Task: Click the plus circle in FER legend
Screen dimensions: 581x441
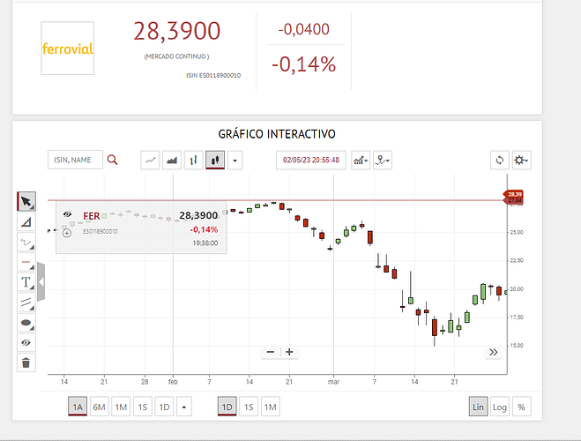Action: [67, 233]
